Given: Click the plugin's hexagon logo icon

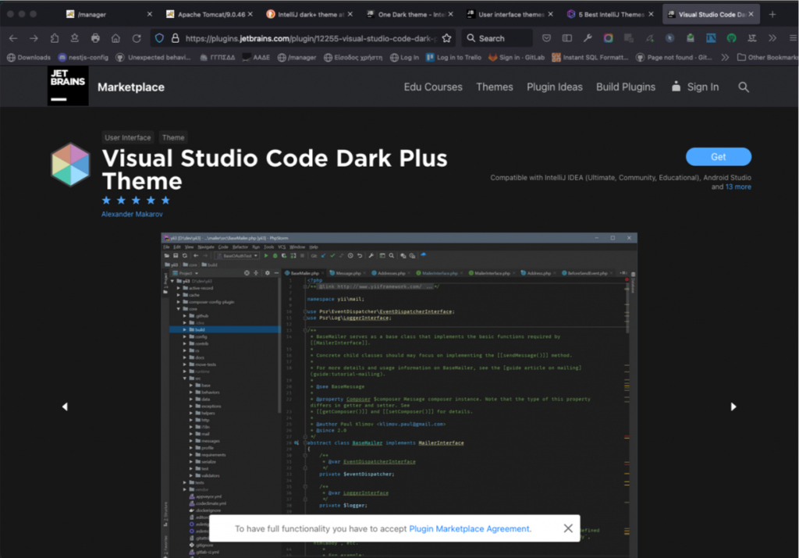Looking at the screenshot, I should click(70, 165).
